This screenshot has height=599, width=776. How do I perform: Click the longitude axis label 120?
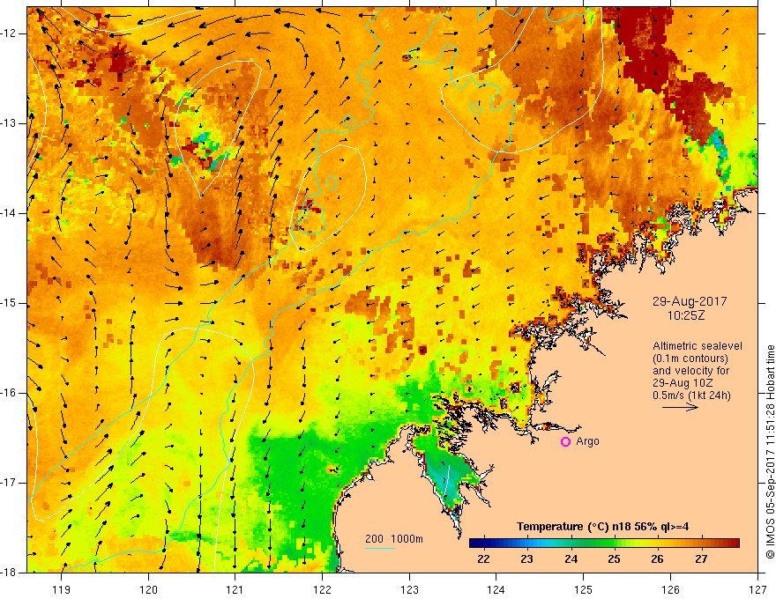click(148, 589)
